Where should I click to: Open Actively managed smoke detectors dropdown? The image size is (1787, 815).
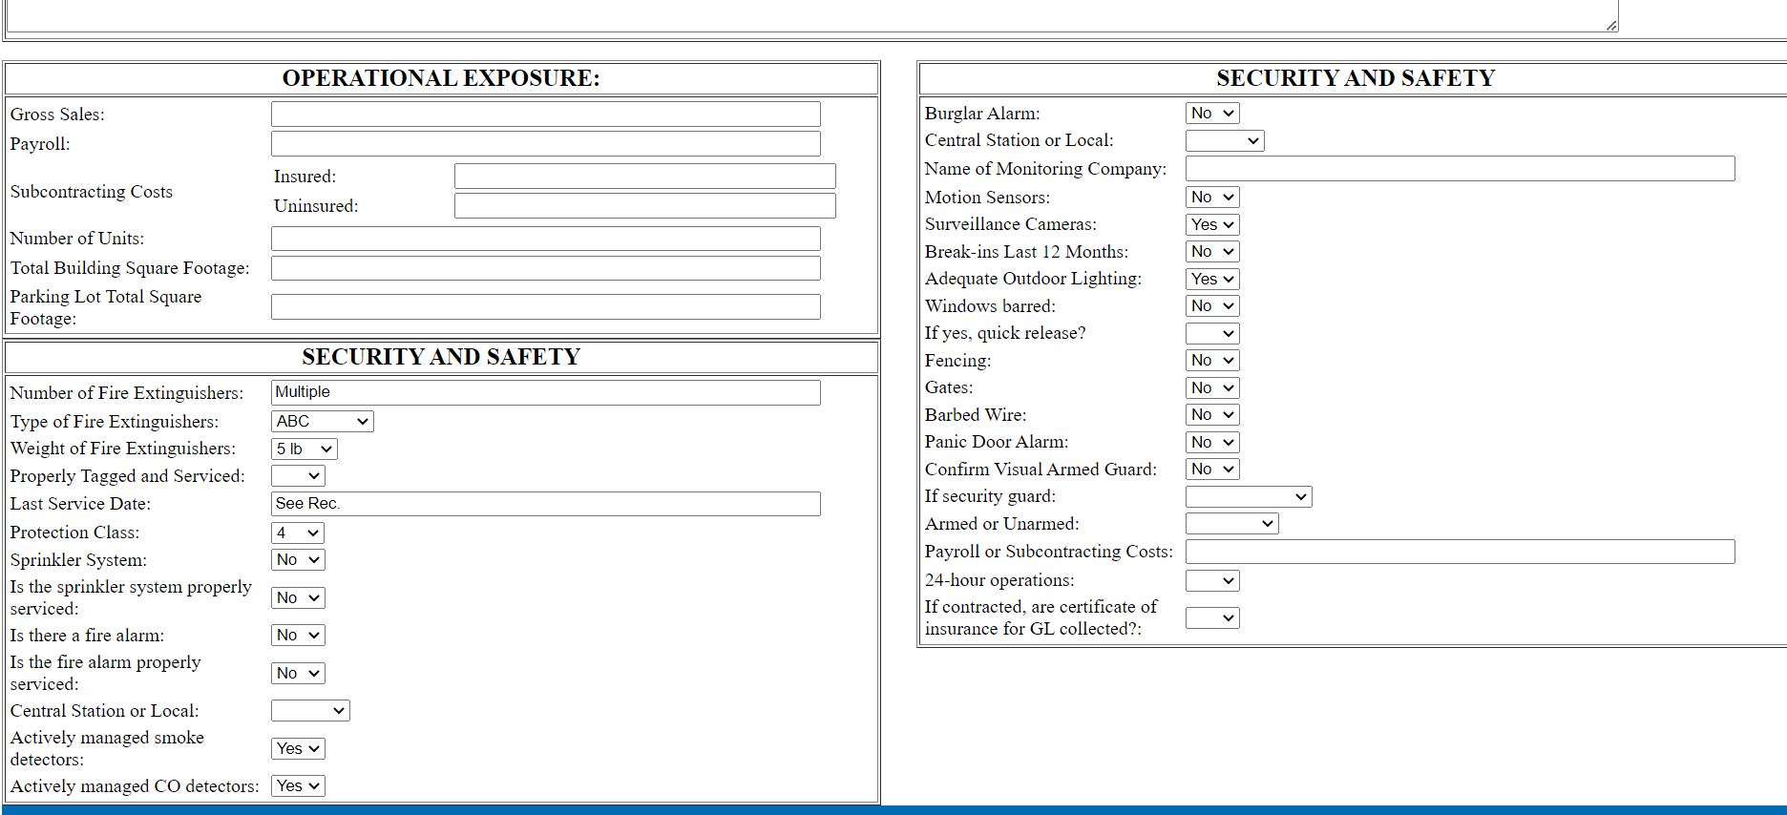point(298,748)
